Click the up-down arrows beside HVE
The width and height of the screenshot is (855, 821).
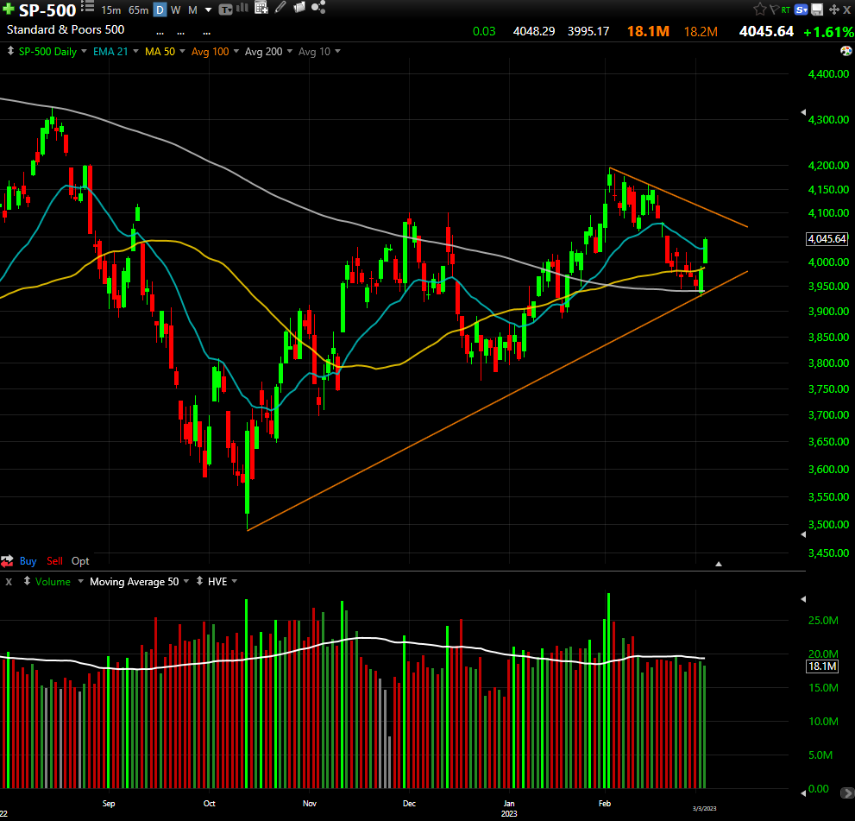[x=199, y=581]
